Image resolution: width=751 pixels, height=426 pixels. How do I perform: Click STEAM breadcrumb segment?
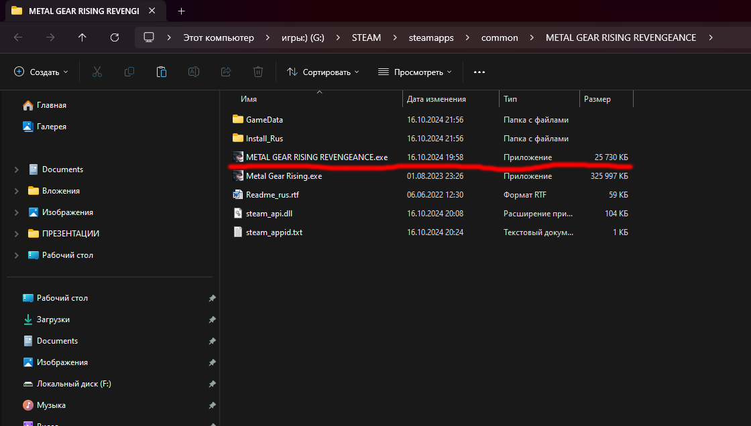pos(366,38)
